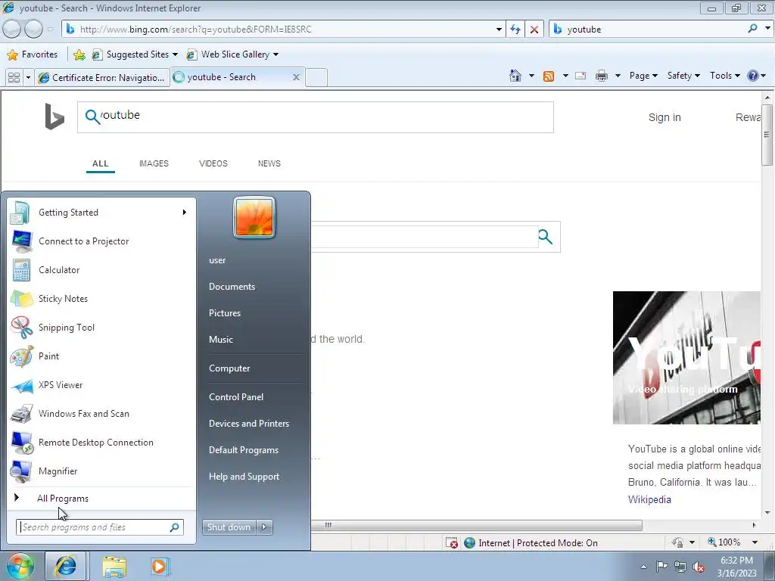Open the Tools menu
The height and width of the screenshot is (581, 775).
[x=724, y=76]
